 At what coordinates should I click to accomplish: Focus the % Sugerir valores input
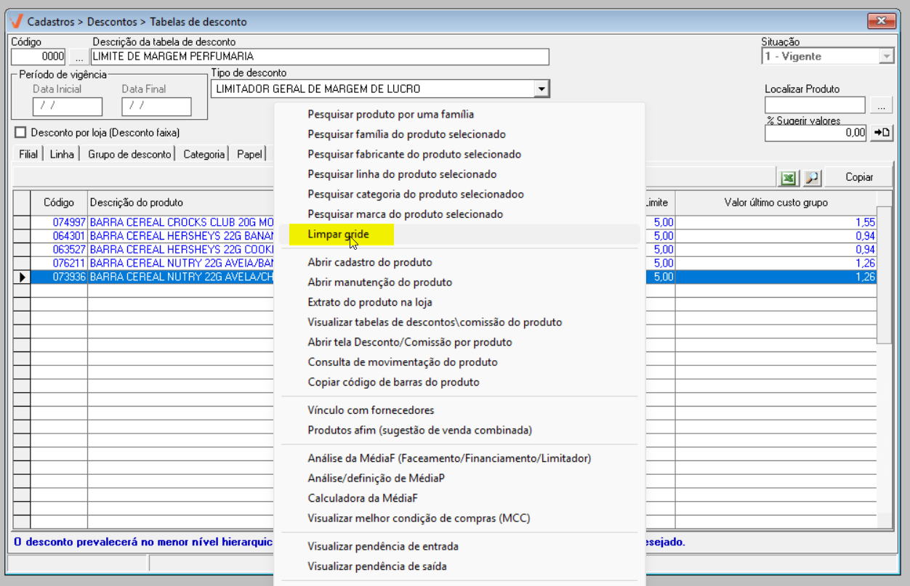pos(816,132)
